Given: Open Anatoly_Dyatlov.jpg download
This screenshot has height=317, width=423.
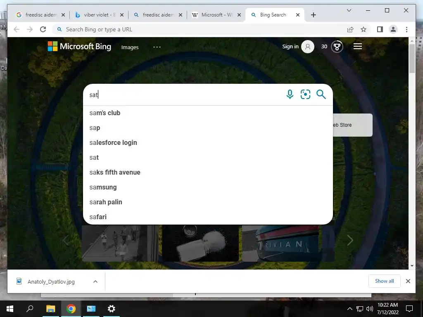Looking at the screenshot, I should coord(51,282).
